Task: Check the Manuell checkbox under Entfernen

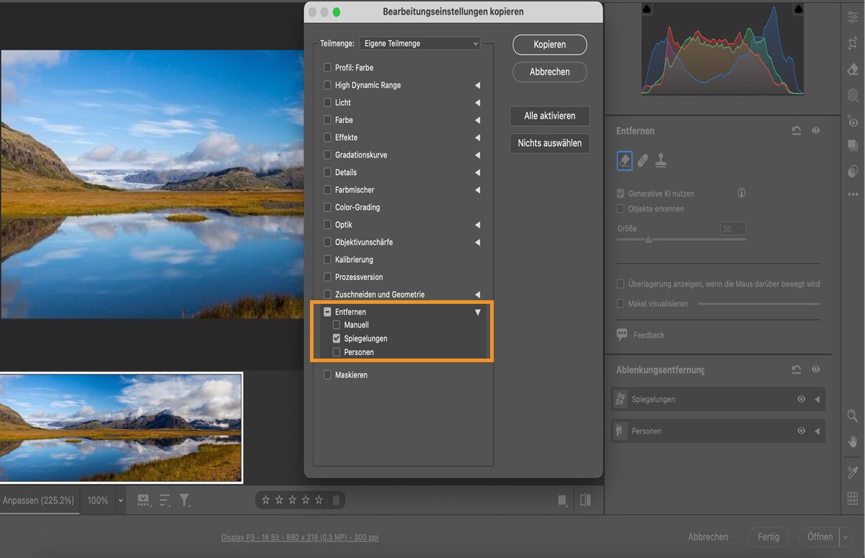Action: click(x=337, y=325)
